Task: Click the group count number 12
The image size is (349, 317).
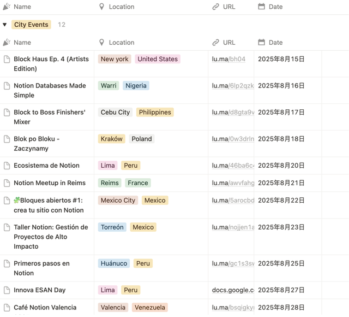Action: [x=62, y=25]
